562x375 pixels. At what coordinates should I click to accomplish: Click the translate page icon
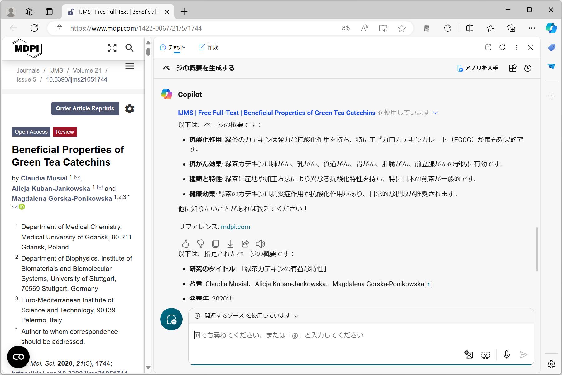pyautogui.click(x=346, y=28)
